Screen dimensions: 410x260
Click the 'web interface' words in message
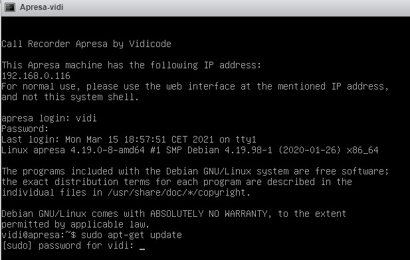pos(201,86)
